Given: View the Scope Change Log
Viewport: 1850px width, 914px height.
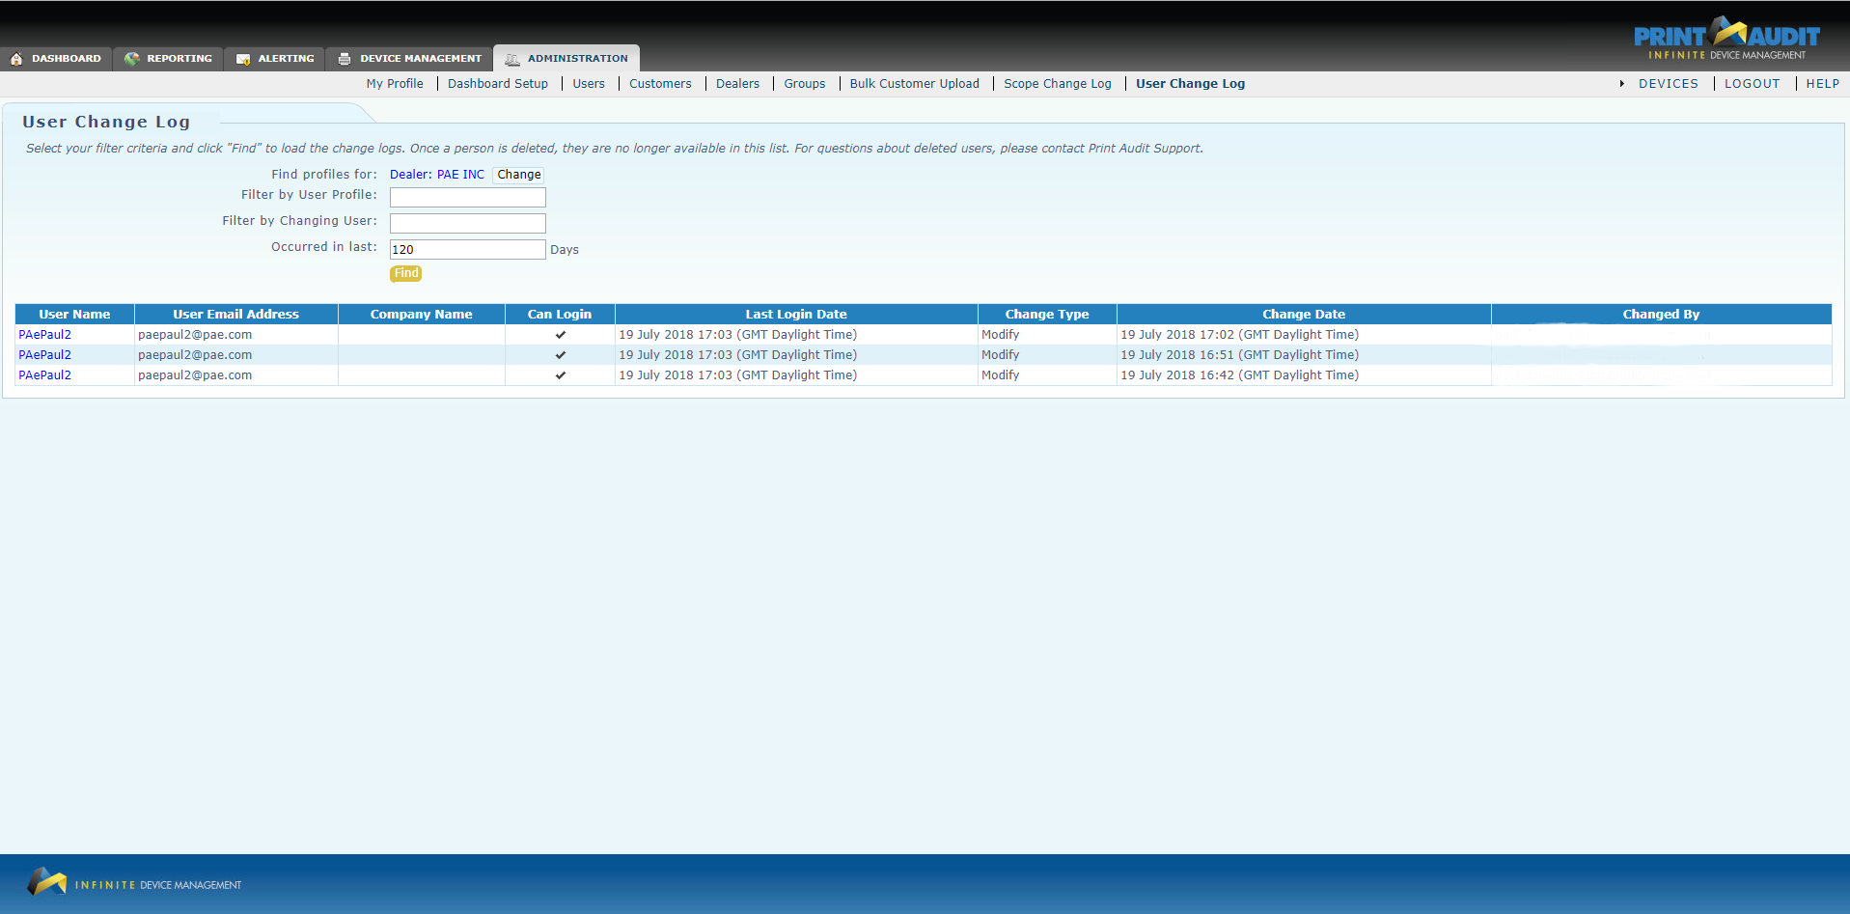Looking at the screenshot, I should click(x=1058, y=84).
